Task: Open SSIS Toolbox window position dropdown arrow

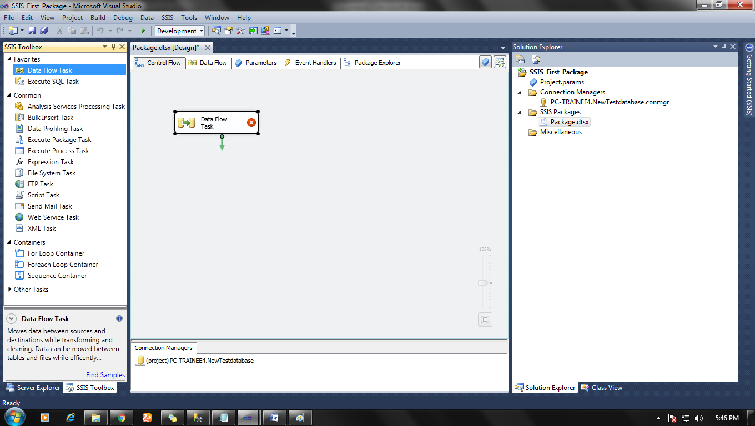Action: (x=105, y=47)
